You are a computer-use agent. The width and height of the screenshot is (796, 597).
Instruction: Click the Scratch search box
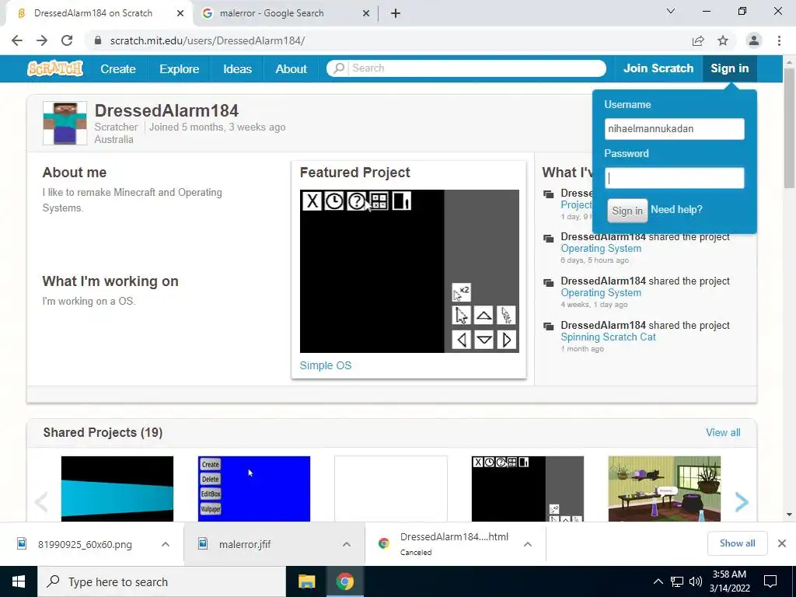(x=466, y=68)
